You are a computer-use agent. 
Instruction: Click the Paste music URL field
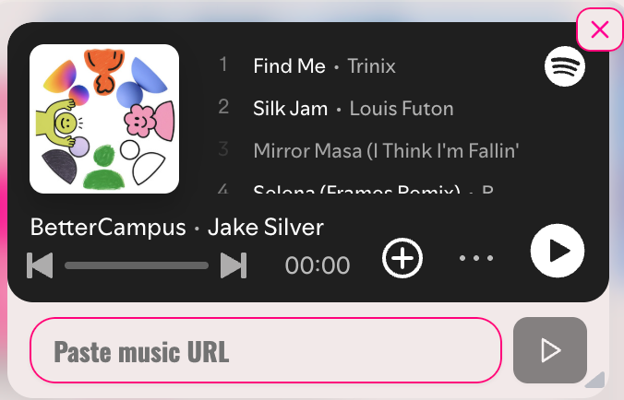[x=266, y=350]
